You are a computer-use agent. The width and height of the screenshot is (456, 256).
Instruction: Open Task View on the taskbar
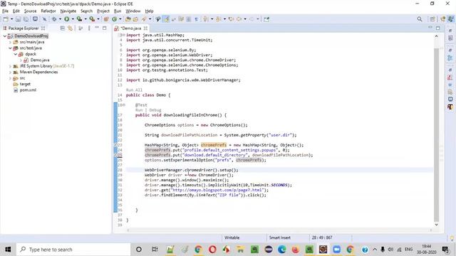point(155,250)
